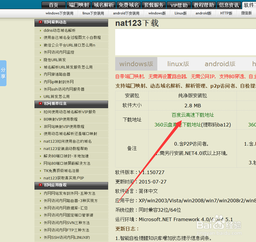The width and height of the screenshot is (256, 242).
Task: Open 使用动态域名解析还是端口映射 article
Action: pos(70,134)
